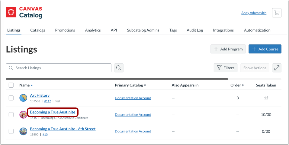Sort listings by the Name column
Screen dimensions: 289x145
pos(26,85)
